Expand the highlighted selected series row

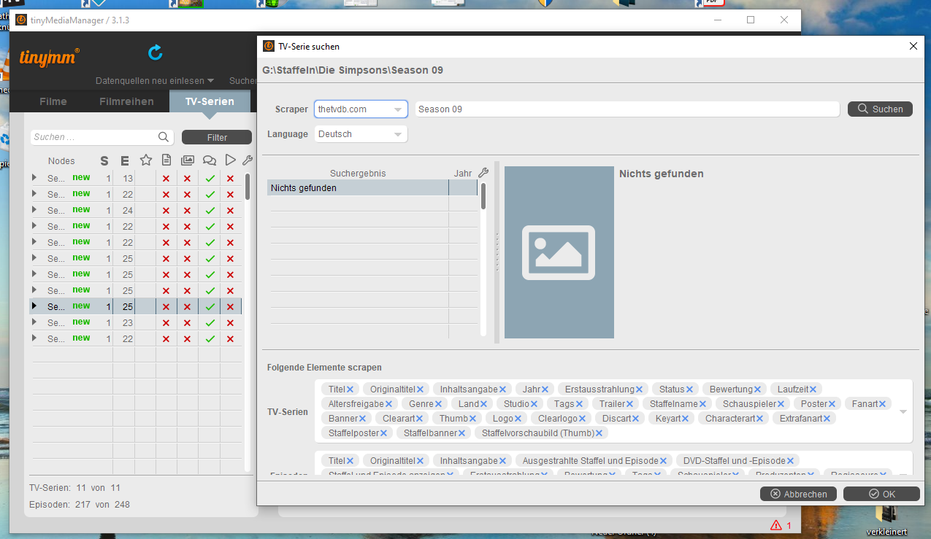pyautogui.click(x=34, y=306)
